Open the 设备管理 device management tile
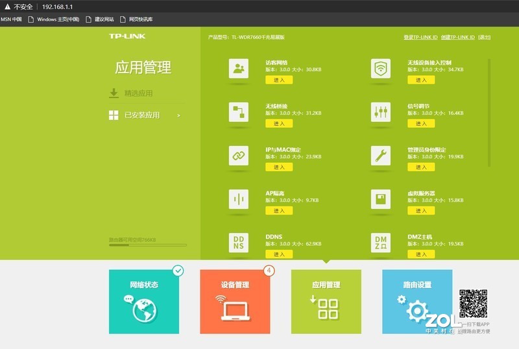The height and width of the screenshot is (349, 519). click(235, 302)
